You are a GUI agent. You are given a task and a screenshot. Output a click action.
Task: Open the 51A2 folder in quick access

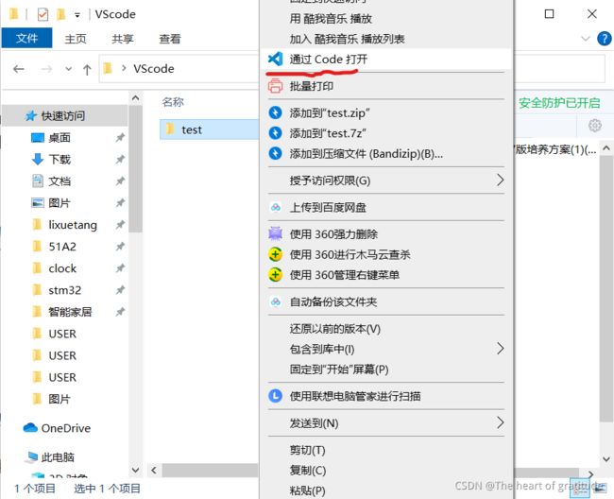62,247
